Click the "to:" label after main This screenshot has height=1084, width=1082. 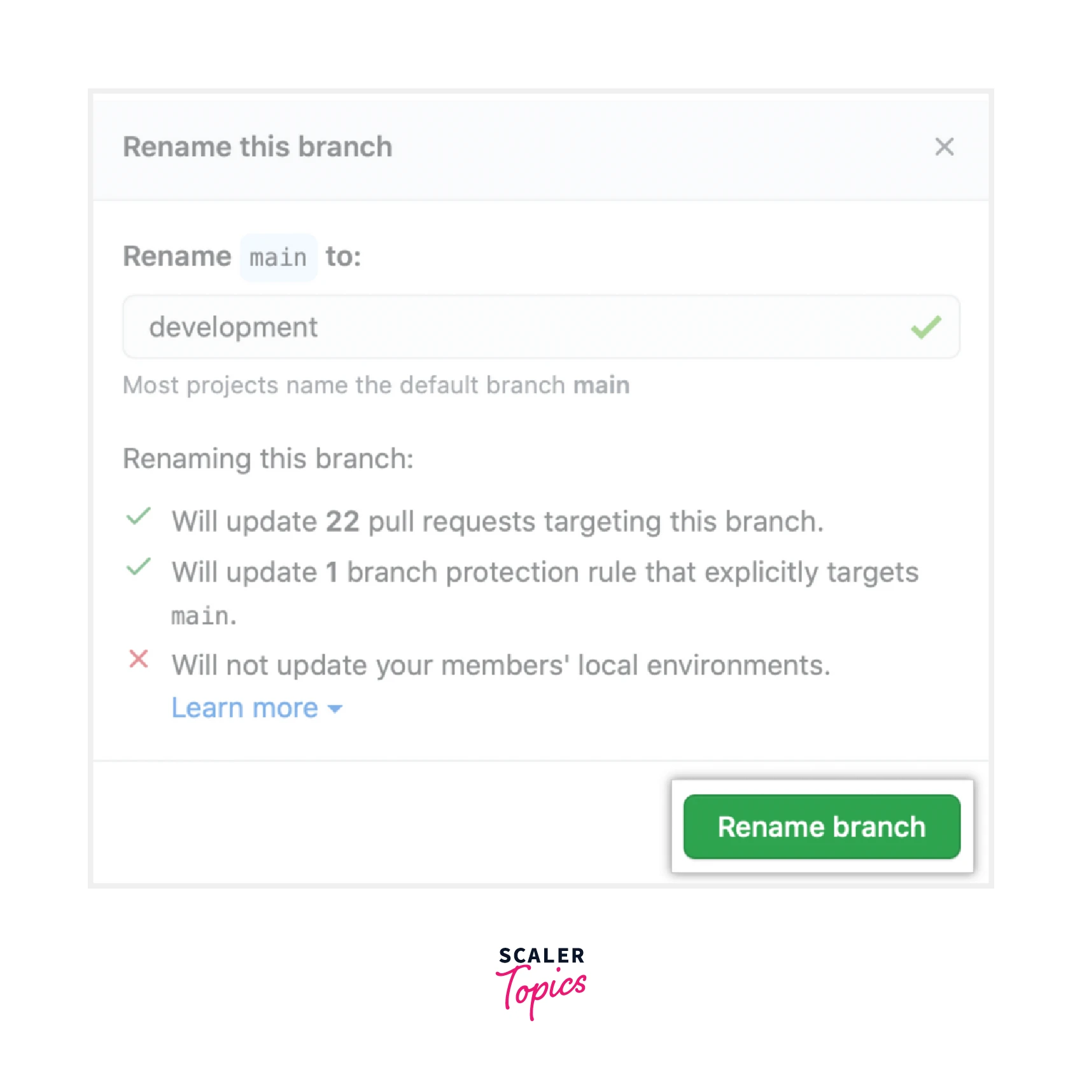coord(343,257)
